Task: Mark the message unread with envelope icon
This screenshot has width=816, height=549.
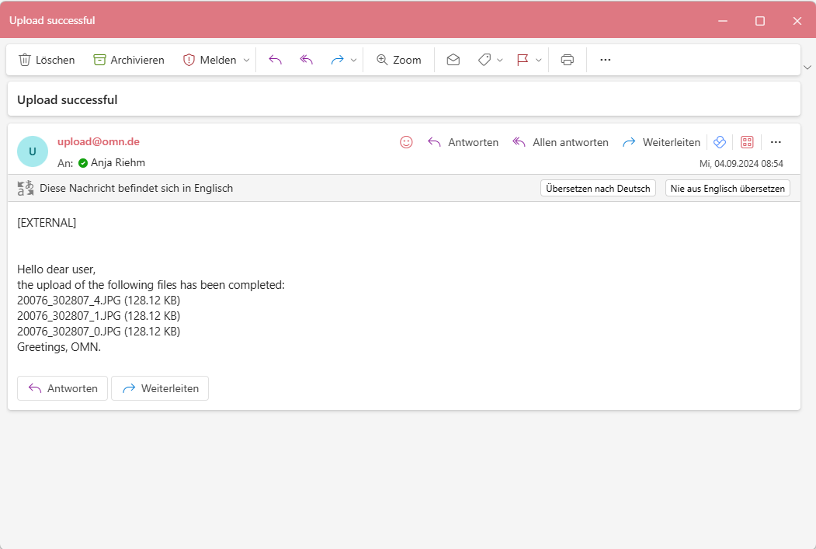Action: (453, 59)
